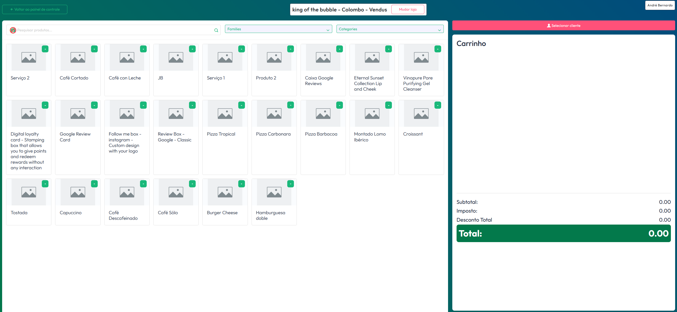Focus the Pesquisar produtos search field
The width and height of the screenshot is (677, 312).
114,30
